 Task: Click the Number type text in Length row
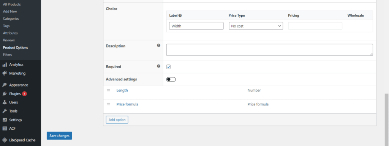(x=254, y=90)
